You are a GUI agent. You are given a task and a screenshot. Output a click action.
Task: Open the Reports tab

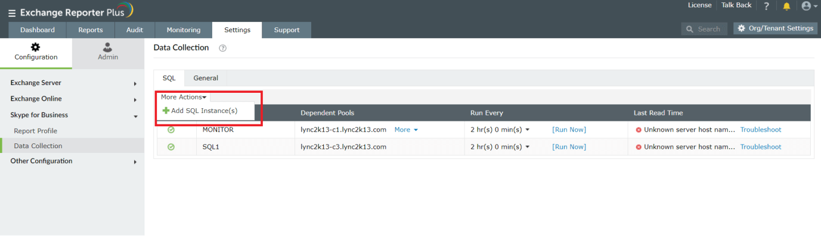pyautogui.click(x=91, y=30)
